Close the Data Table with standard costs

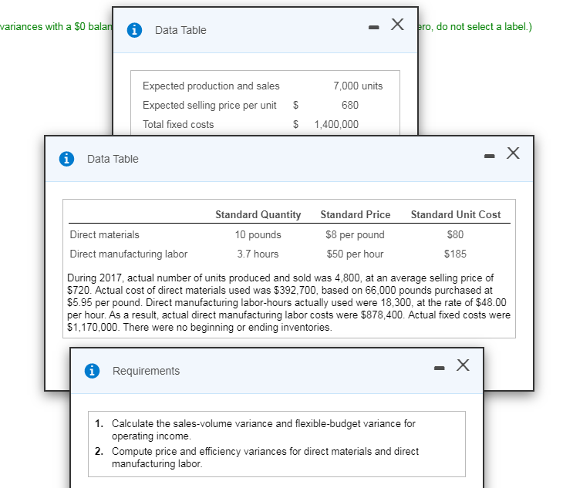[512, 153]
